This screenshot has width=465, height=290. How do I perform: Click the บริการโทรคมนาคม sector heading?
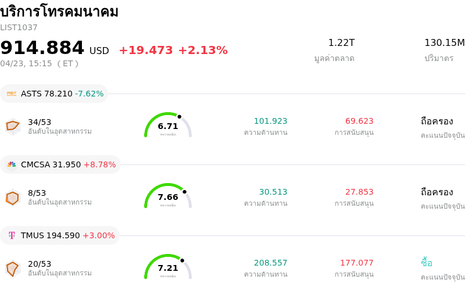59,11
